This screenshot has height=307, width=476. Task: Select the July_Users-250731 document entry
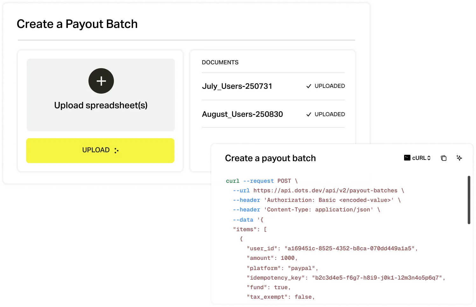coord(237,86)
